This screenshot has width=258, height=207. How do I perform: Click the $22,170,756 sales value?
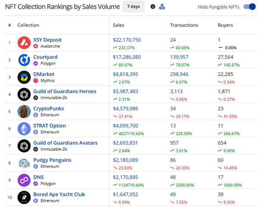[x=127, y=40]
